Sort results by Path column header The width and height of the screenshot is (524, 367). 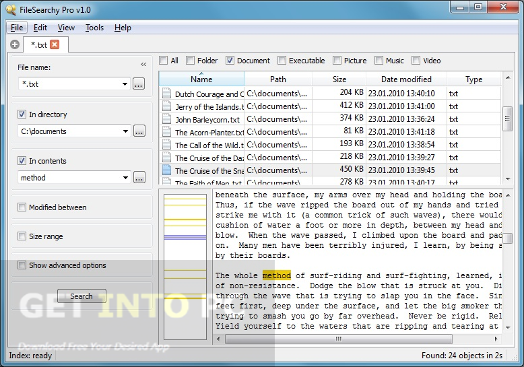click(278, 79)
